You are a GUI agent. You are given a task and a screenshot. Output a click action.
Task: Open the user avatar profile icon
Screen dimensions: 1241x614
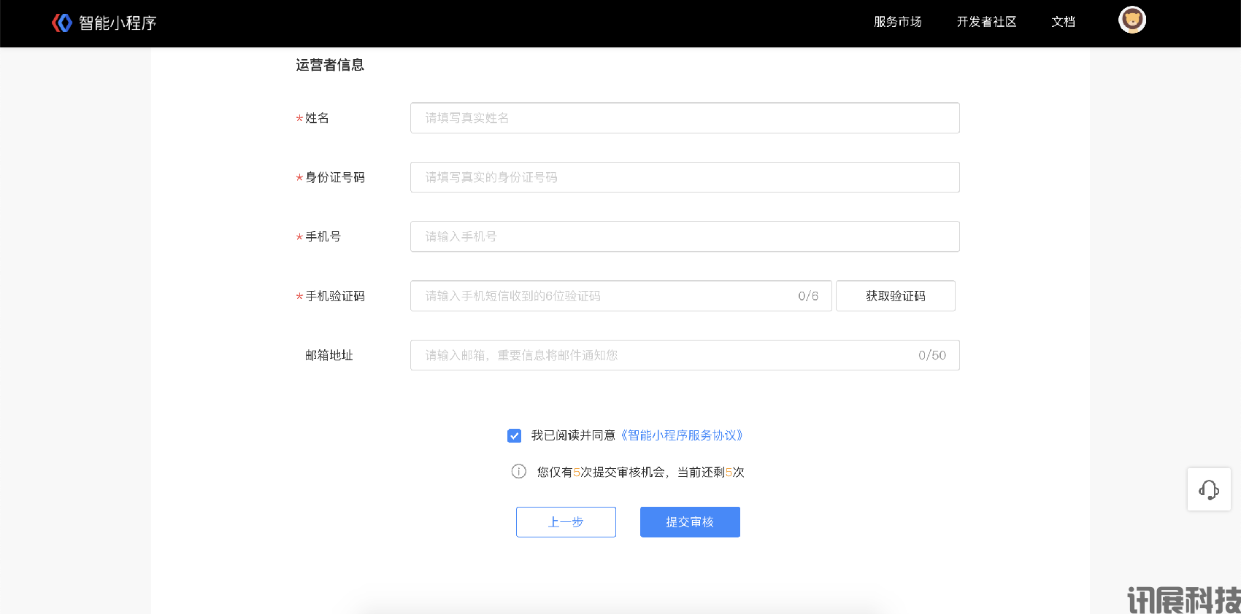(x=1131, y=20)
